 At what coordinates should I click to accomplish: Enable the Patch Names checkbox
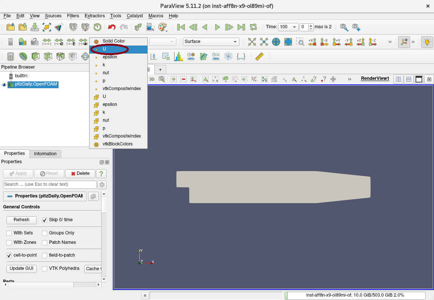coord(45,243)
